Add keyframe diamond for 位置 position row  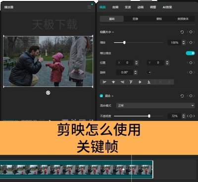tap(191, 62)
